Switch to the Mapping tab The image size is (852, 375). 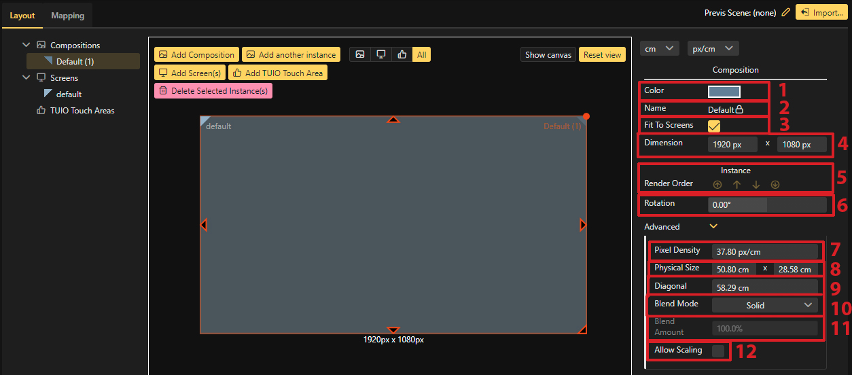point(68,15)
